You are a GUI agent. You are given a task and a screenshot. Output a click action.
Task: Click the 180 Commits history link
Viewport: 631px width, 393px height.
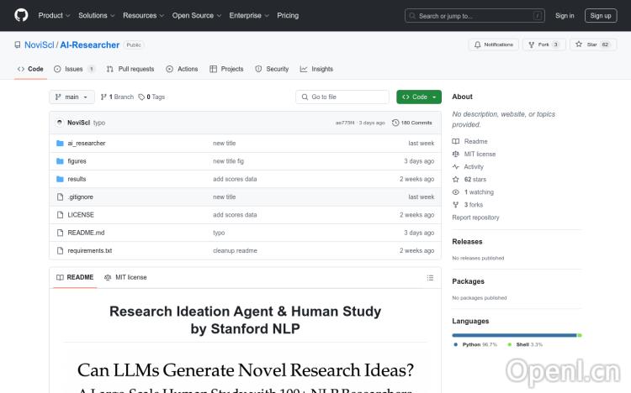click(412, 123)
